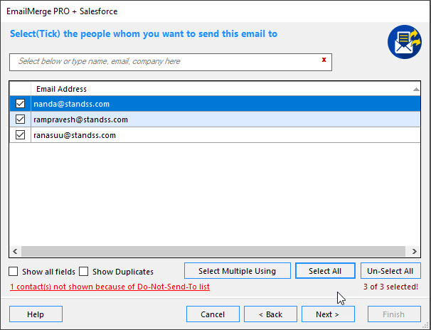Untick the checkbox for ranasuu@standss.com
431x330 pixels.
(x=20, y=135)
